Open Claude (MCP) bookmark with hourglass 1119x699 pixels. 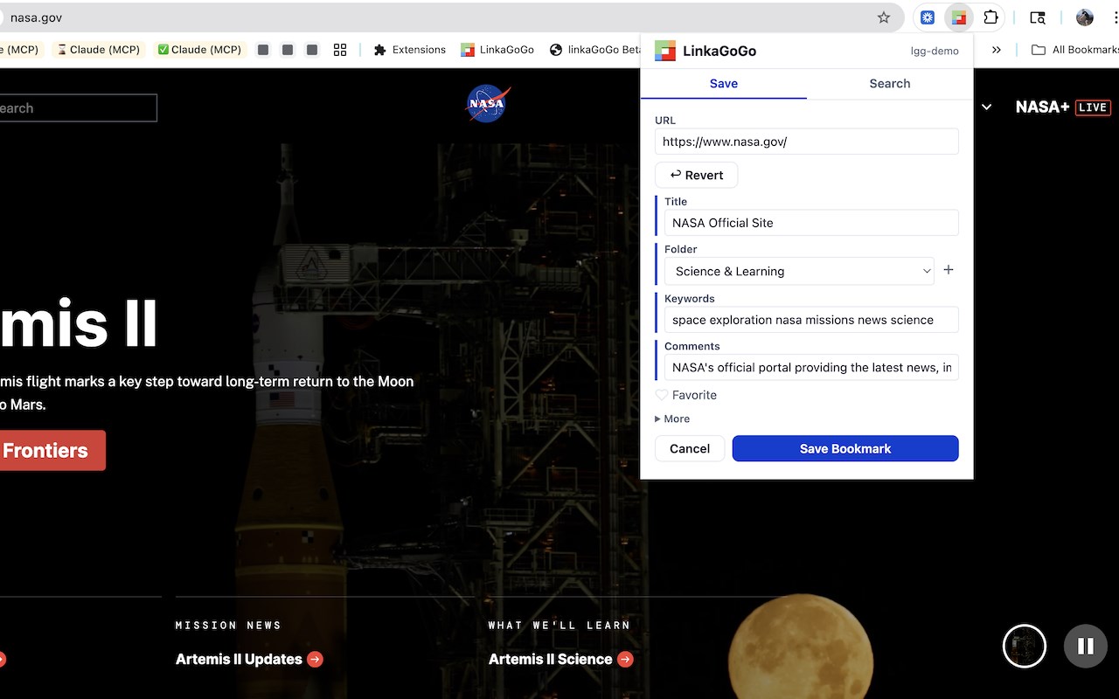[98, 50]
